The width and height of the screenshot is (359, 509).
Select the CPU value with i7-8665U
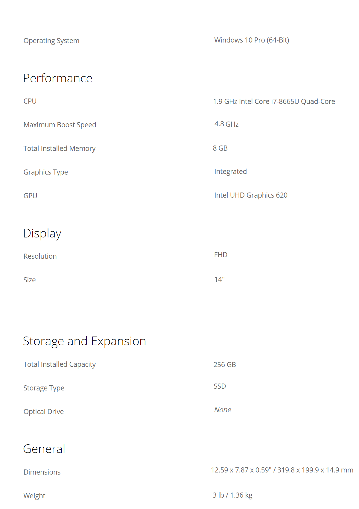click(274, 102)
